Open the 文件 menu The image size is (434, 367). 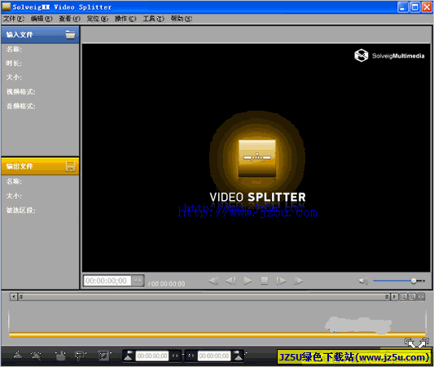click(x=14, y=19)
